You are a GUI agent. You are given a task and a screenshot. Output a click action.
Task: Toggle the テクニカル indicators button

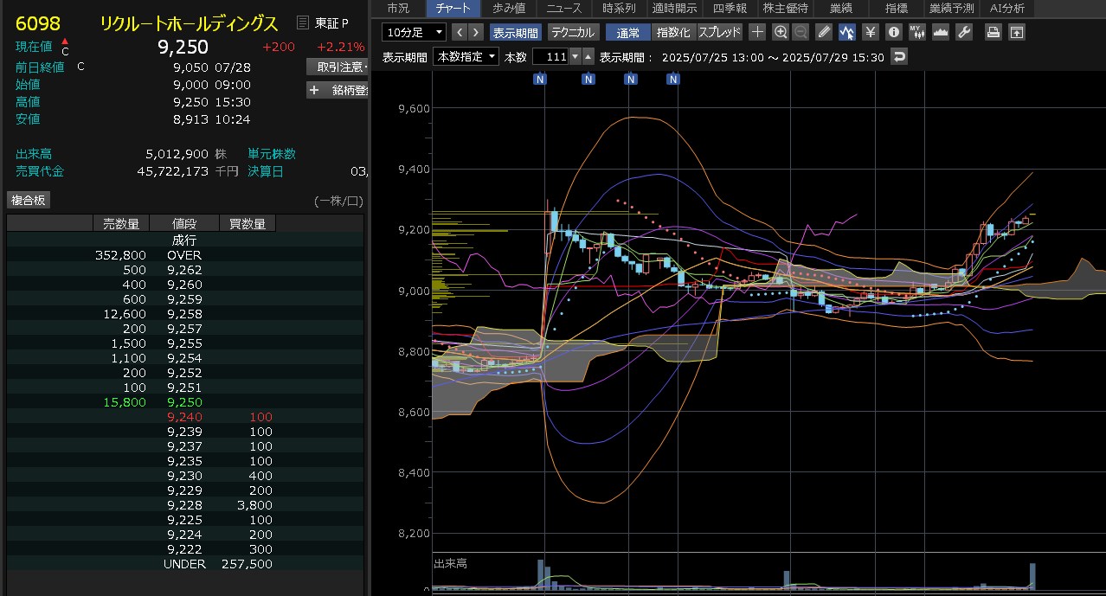coord(573,33)
